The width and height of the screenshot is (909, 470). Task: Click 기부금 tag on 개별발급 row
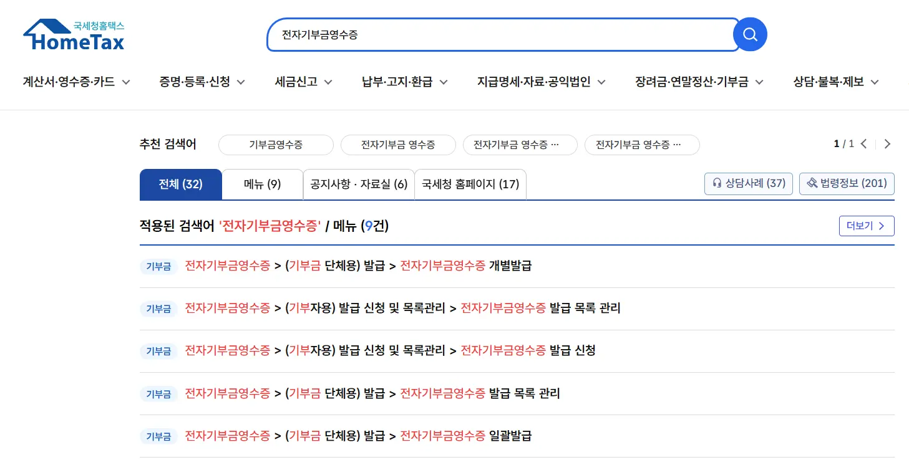(158, 266)
